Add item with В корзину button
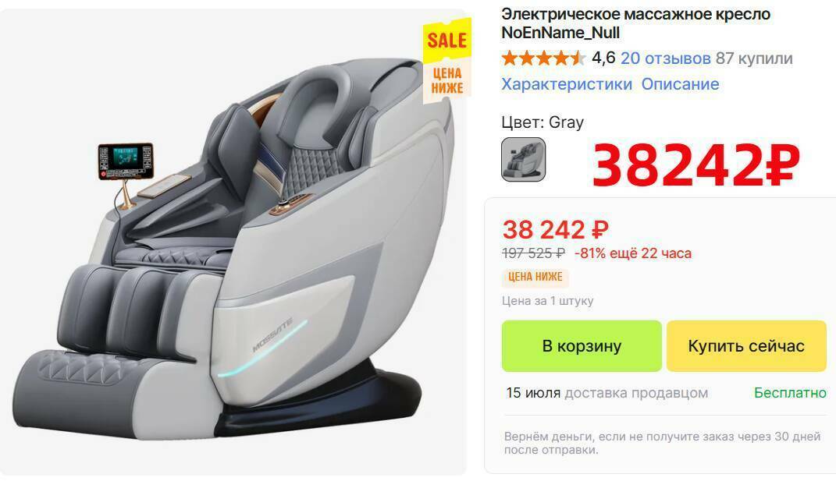This screenshot has width=836, height=481. point(582,346)
